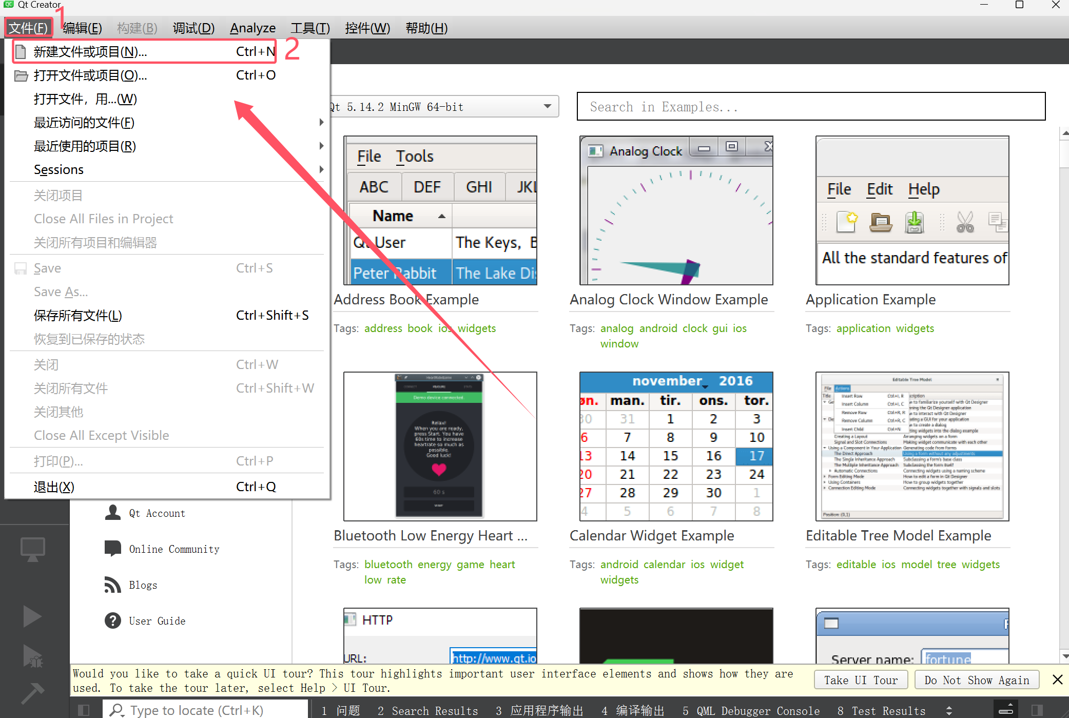Click the progress details toggle icon
Screen dimensions: 1069x718
(x=1006, y=710)
